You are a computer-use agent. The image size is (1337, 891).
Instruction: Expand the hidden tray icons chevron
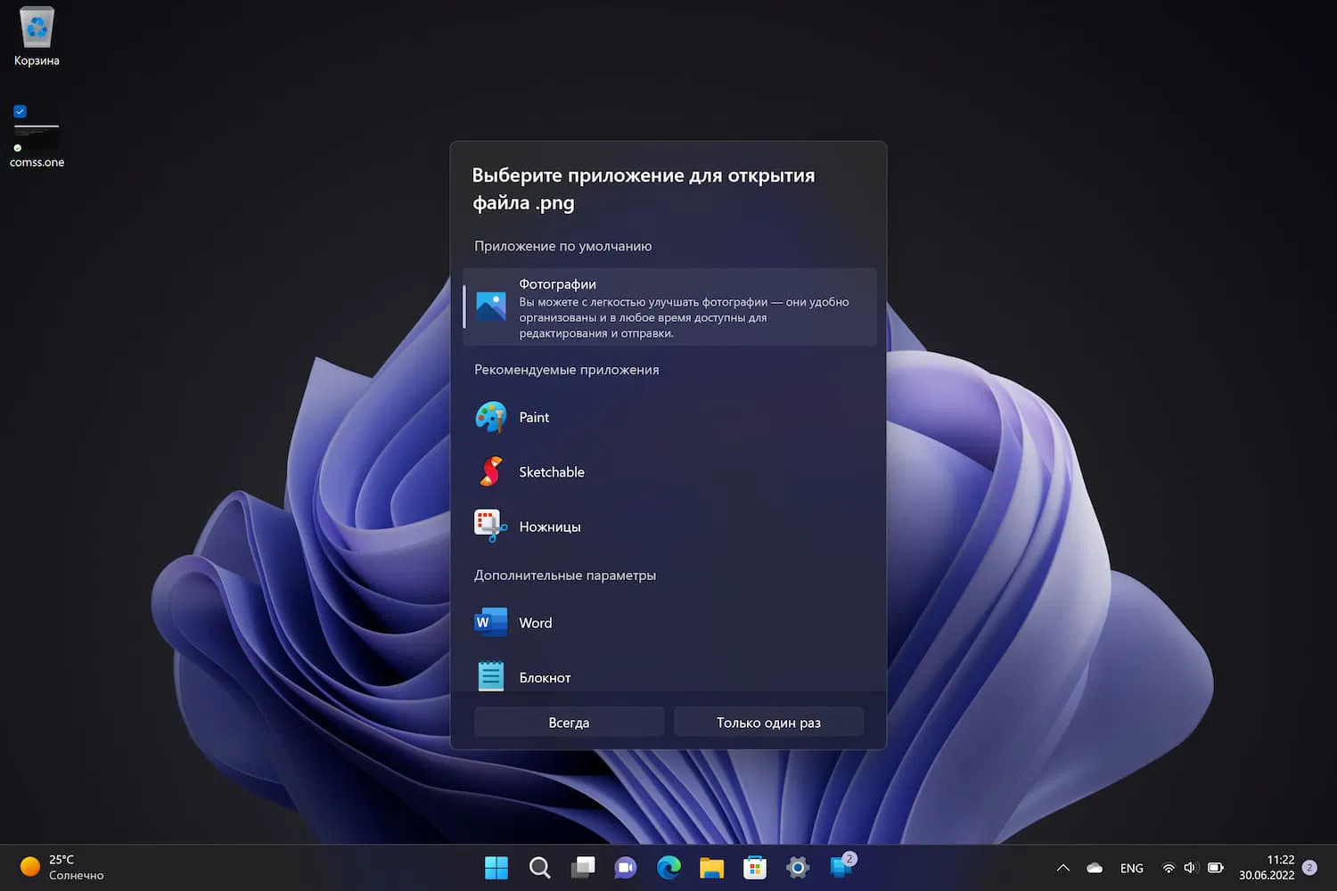[1063, 868]
